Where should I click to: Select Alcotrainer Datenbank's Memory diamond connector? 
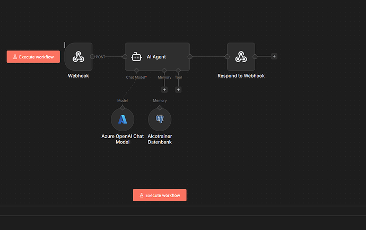click(x=160, y=108)
